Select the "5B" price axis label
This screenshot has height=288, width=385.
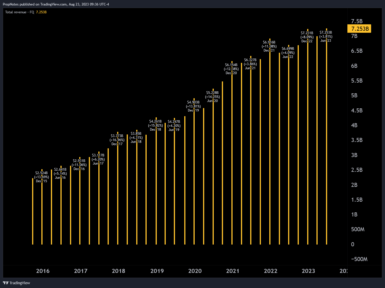point(354,95)
